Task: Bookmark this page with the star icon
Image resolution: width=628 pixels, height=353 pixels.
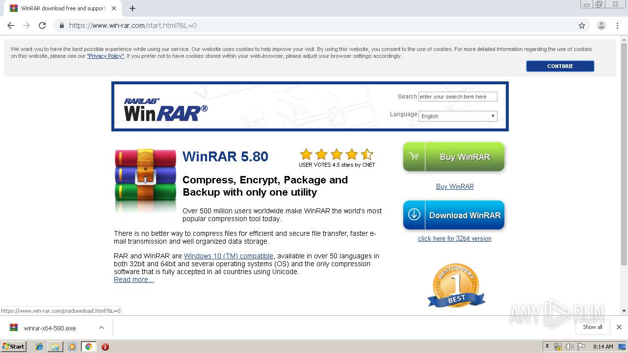Action: click(x=582, y=25)
